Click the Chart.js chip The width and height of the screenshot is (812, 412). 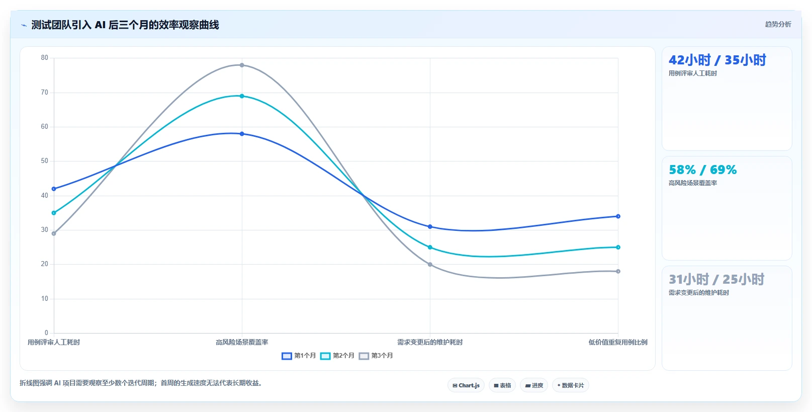pos(466,385)
